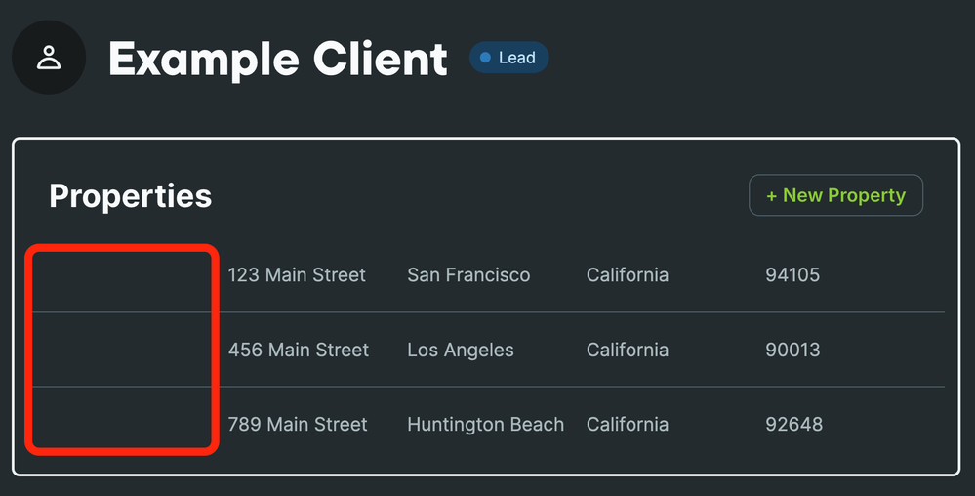Click the person avatar icon
975x496 pixels.
coord(49,58)
